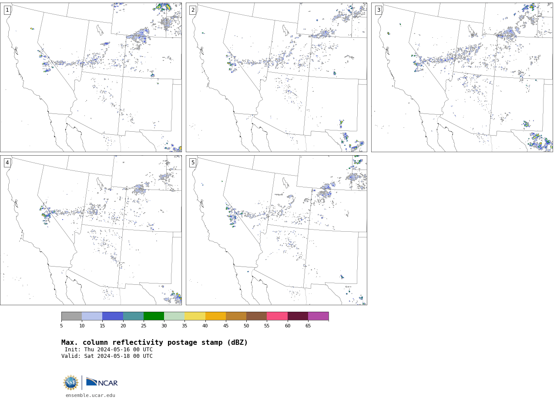Click the colorbar tick label 55

click(267, 326)
